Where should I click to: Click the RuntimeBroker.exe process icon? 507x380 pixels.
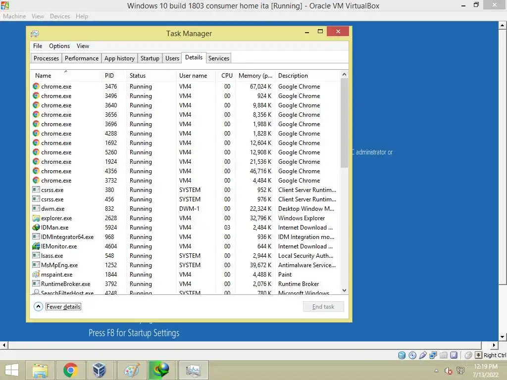[36, 284]
